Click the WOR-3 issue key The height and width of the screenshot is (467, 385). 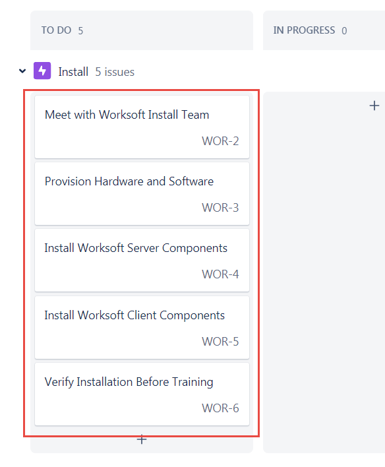coord(220,208)
